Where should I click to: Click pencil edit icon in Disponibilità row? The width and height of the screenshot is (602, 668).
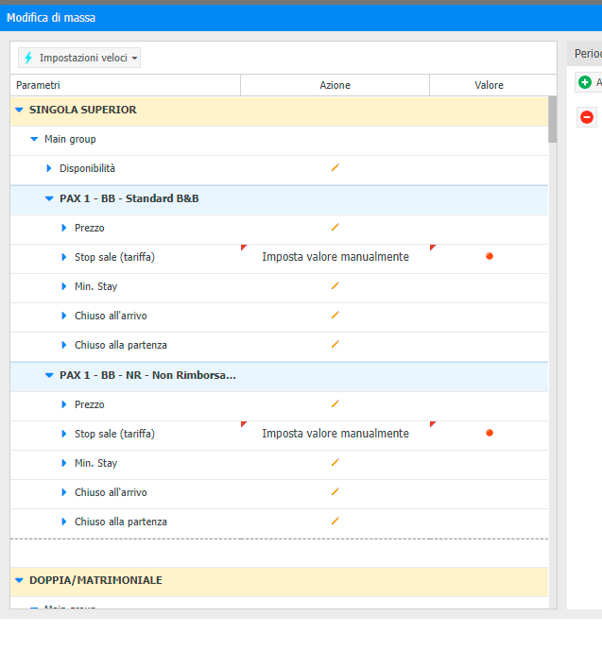point(335,168)
